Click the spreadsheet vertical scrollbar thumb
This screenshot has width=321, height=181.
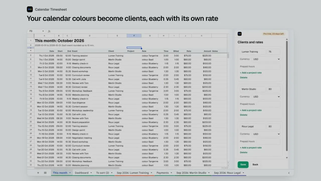pos(228,56)
